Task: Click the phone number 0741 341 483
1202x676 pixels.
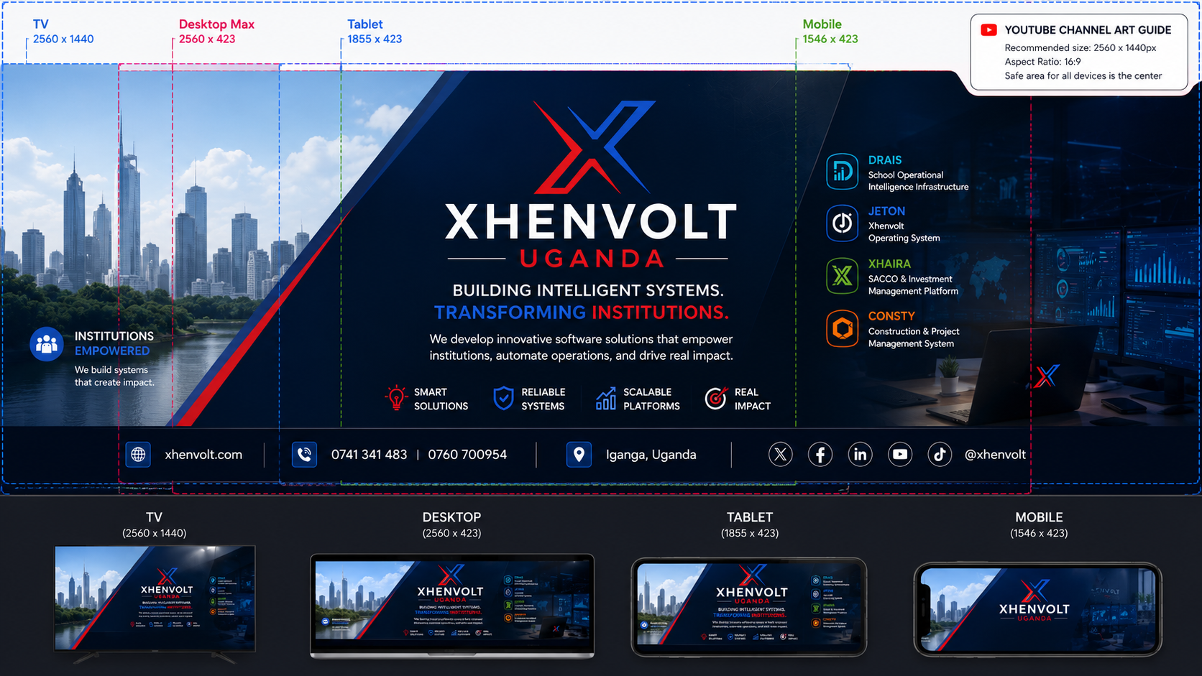Action: coord(369,455)
